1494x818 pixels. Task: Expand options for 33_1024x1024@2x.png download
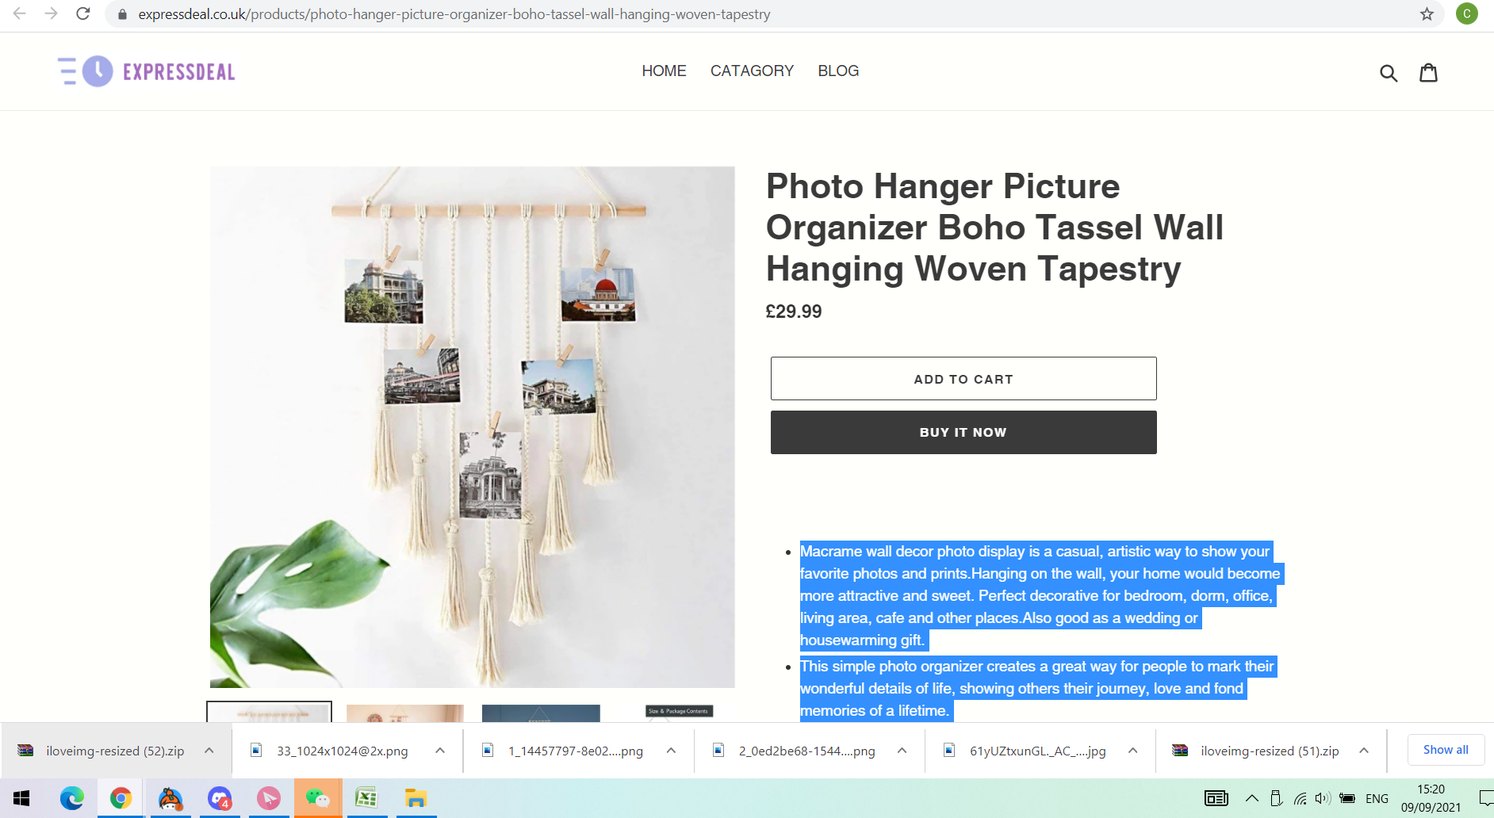(x=440, y=751)
